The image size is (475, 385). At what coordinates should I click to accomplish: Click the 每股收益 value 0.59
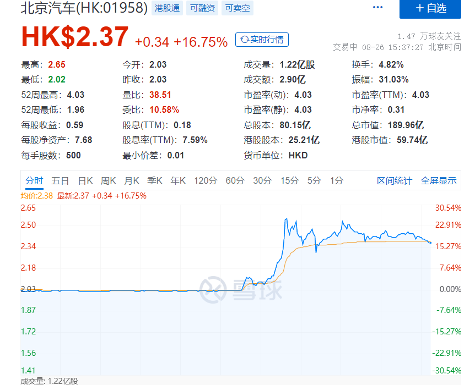point(74,125)
